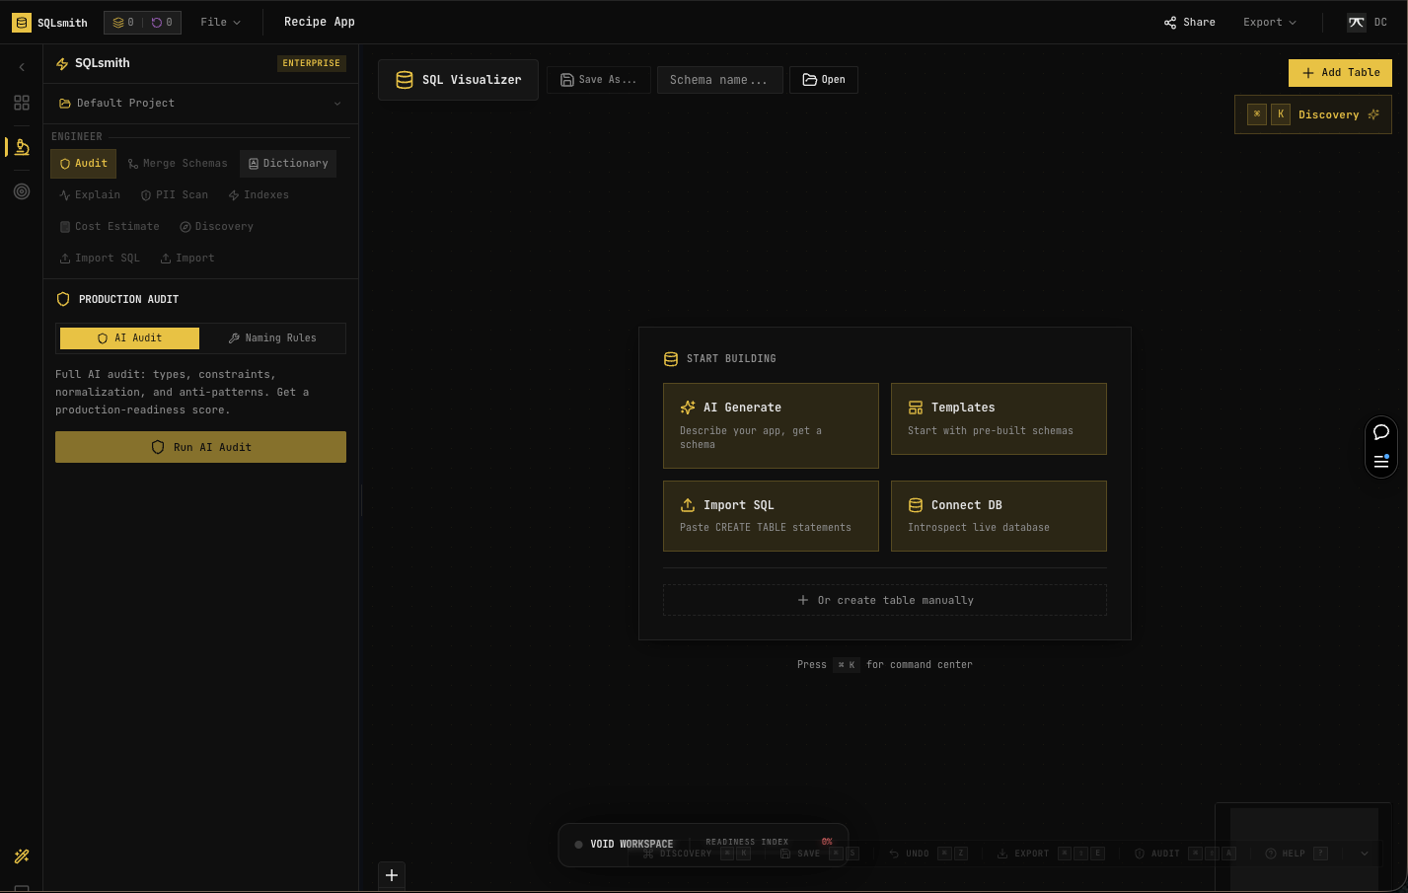Switch to Naming Rules mode
Screen dimensions: 1408x893
tap(272, 338)
